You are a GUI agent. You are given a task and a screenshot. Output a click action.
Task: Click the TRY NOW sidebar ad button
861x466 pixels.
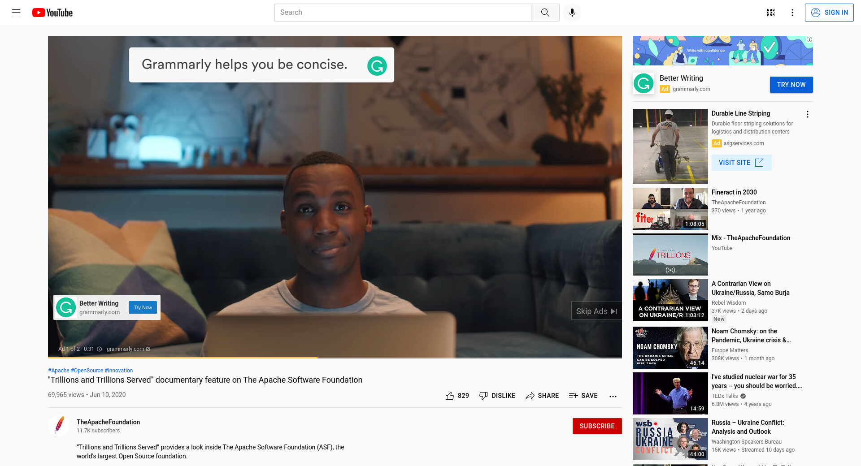tap(791, 85)
